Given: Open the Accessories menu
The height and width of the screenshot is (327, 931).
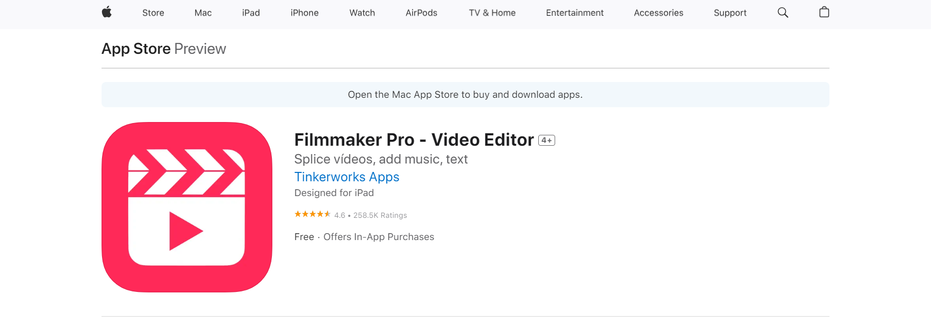Looking at the screenshot, I should [x=659, y=13].
